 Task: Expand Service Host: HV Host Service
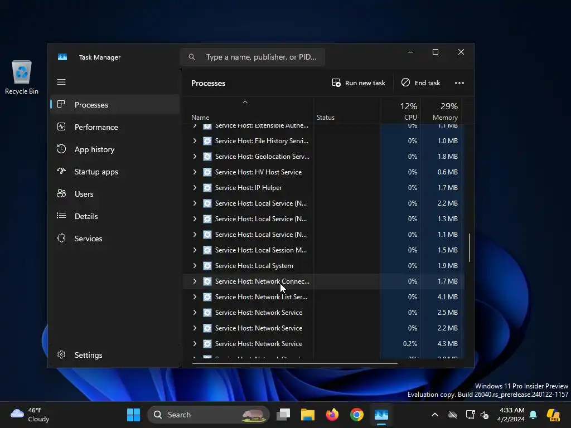195,172
